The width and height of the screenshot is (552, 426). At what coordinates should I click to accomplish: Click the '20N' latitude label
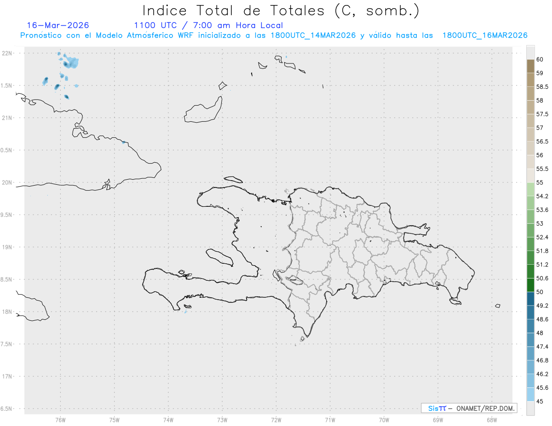pos(7,182)
